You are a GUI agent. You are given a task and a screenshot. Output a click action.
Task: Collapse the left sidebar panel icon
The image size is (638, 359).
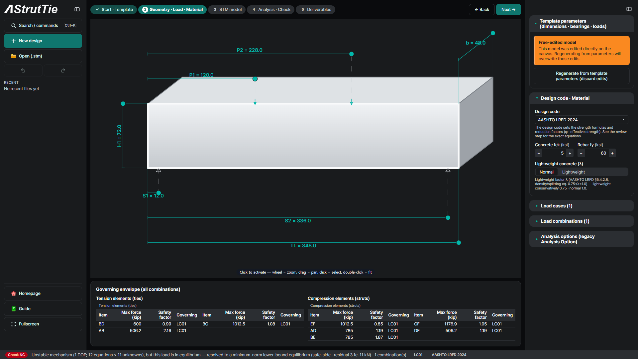(77, 9)
